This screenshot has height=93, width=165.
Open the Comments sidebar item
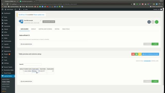pyautogui.click(x=7, y=26)
